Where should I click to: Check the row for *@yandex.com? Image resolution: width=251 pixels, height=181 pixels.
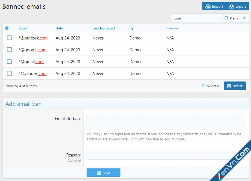(x=9, y=73)
